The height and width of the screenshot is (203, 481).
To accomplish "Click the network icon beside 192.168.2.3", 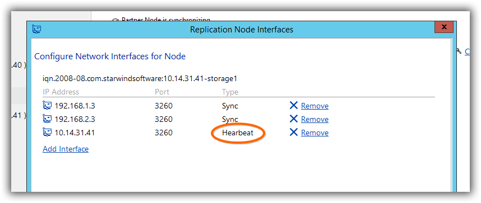I will click(x=47, y=119).
